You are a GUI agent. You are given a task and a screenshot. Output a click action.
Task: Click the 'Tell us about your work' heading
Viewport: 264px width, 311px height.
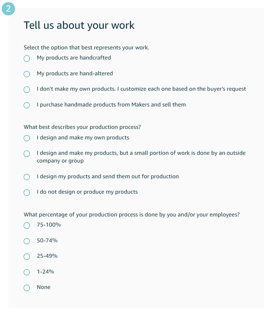tap(79, 25)
